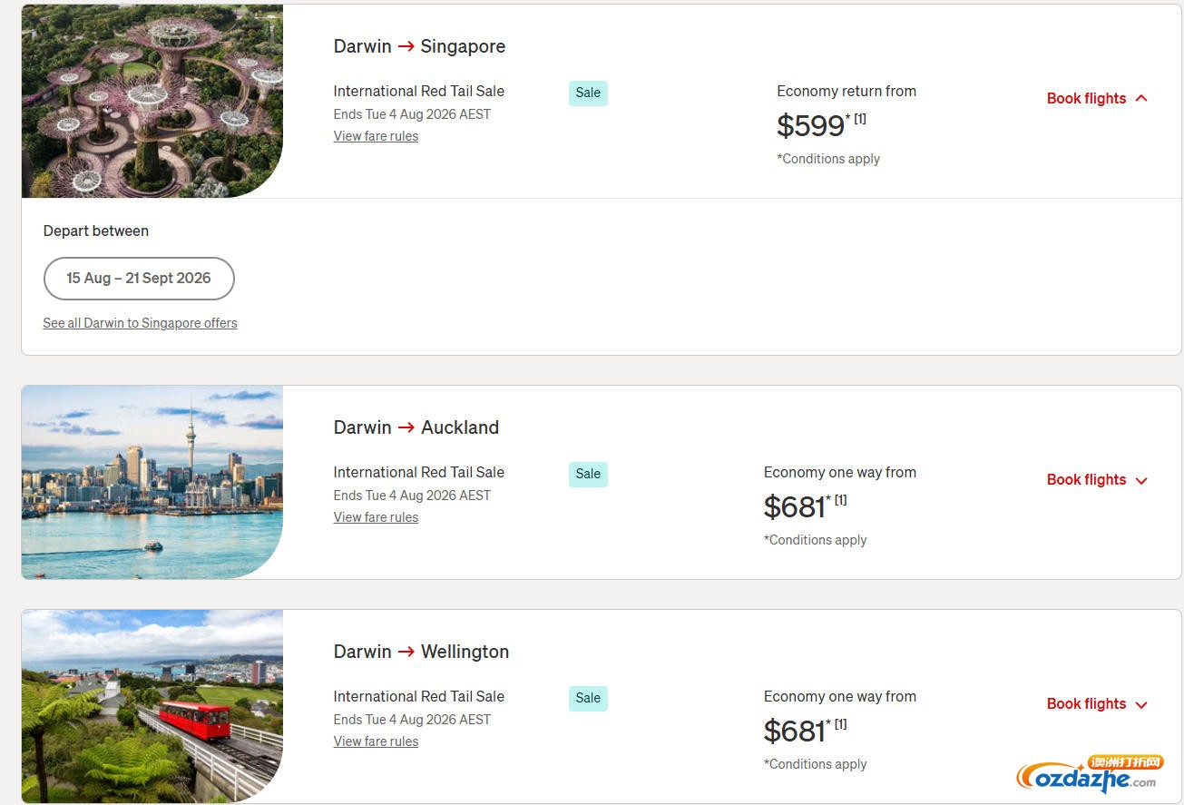Image resolution: width=1184 pixels, height=805 pixels.
Task: Click the red arrow in Darwin → Auckland heading
Action: (x=406, y=428)
